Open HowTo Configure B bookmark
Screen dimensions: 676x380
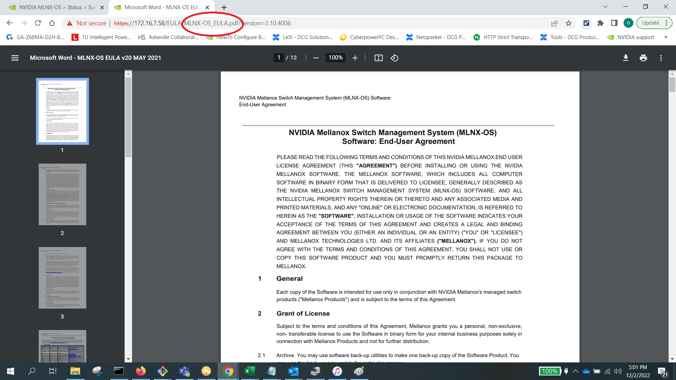(236, 37)
